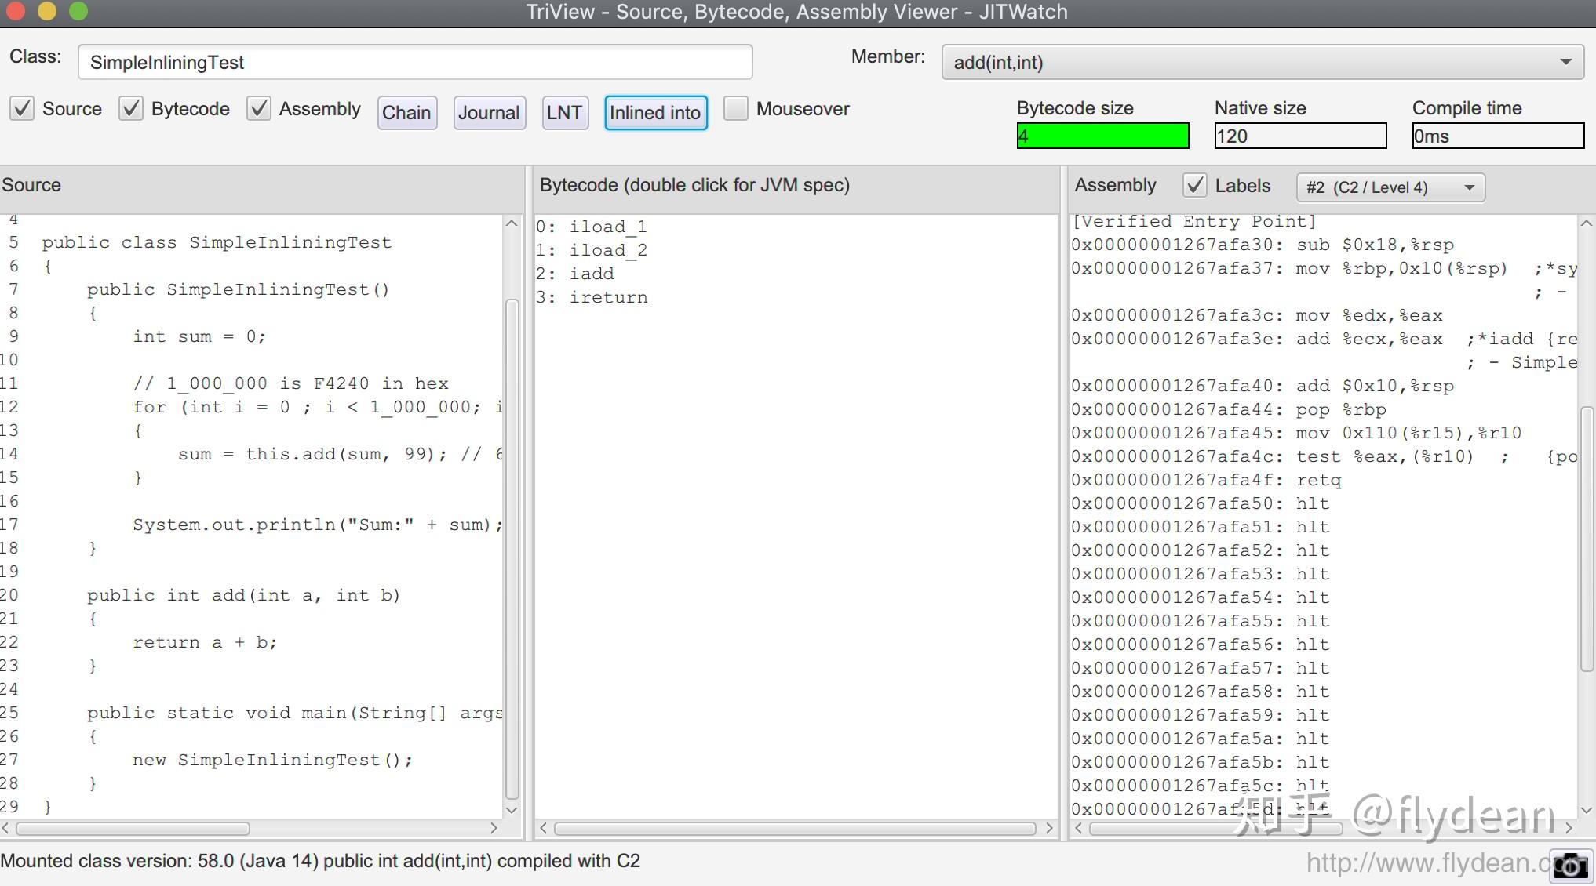
Task: Click the LNT button
Action: [564, 113]
